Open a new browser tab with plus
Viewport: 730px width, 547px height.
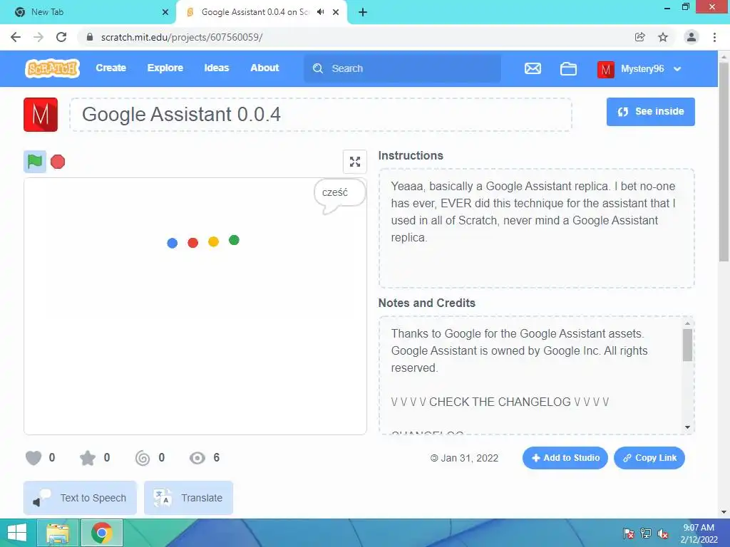tap(363, 13)
